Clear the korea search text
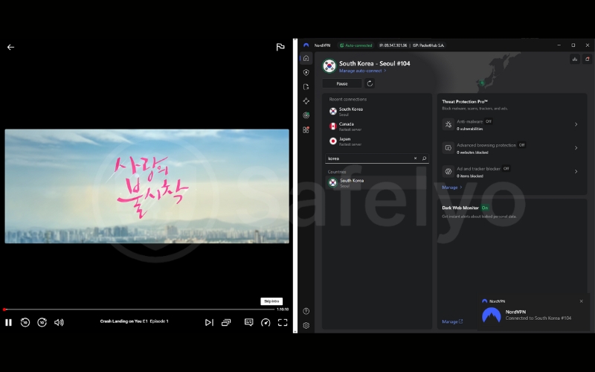This screenshot has width=595, height=372. tap(415, 158)
